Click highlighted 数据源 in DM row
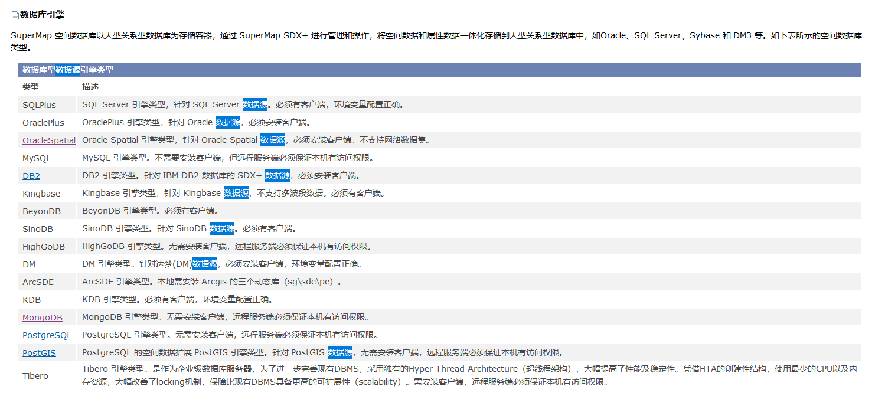 (x=205, y=264)
